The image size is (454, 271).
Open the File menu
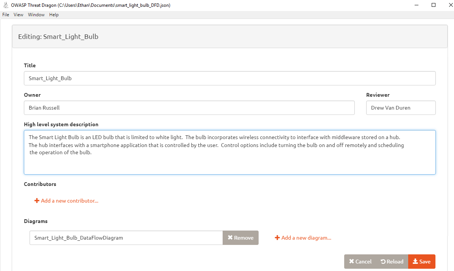tap(6, 15)
